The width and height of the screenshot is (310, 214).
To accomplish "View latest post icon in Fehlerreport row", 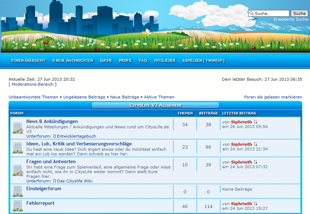I will (x=255, y=204).
